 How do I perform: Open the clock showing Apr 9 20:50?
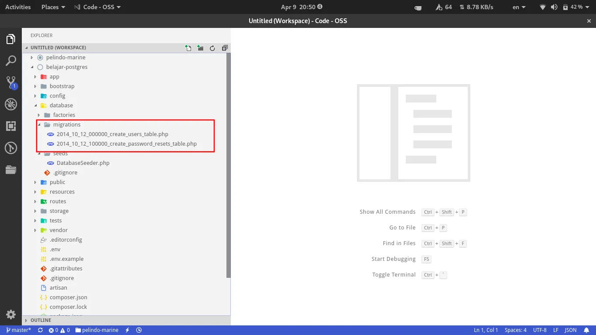click(x=301, y=7)
